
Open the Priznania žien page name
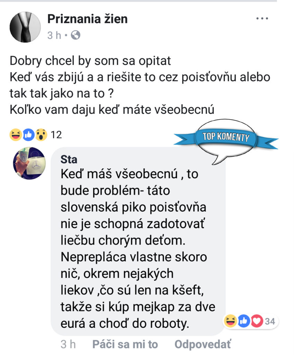87,19
